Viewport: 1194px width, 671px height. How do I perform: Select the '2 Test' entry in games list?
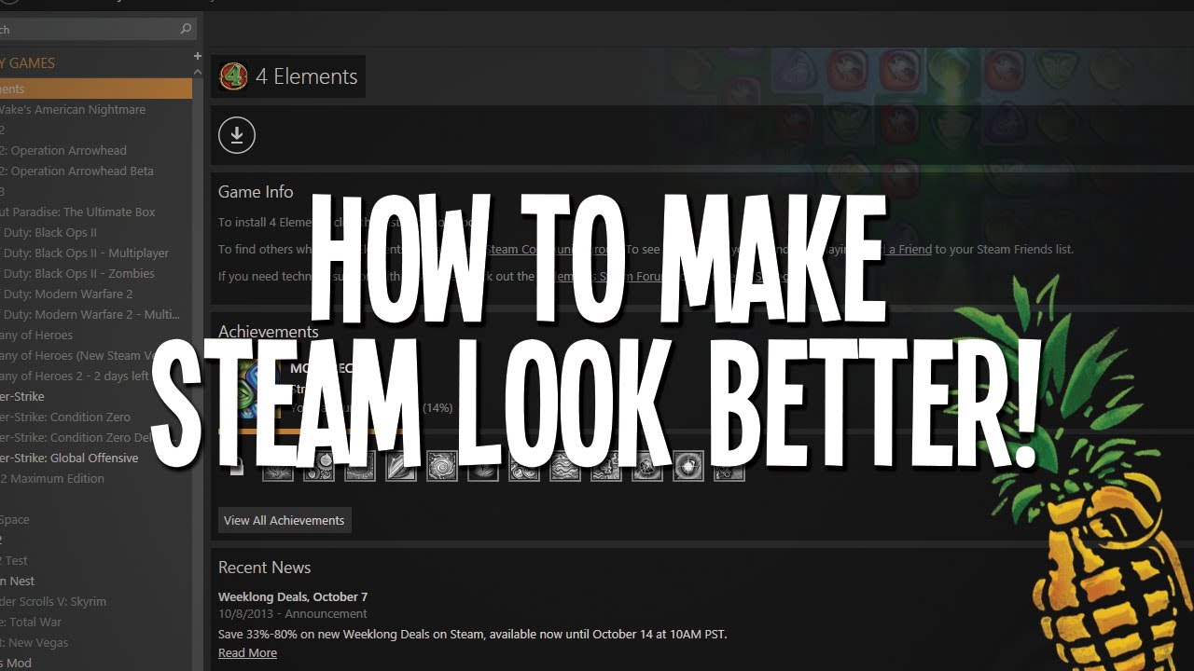[x=14, y=560]
